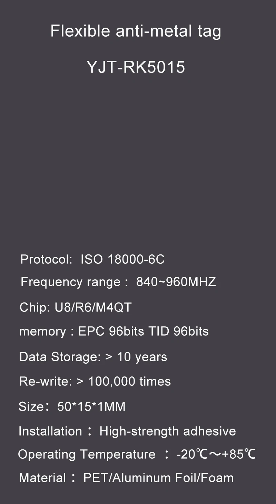Image resolution: width=276 pixels, height=504 pixels.
Task: Click the "Operating Temperature" label
Action: click(87, 454)
